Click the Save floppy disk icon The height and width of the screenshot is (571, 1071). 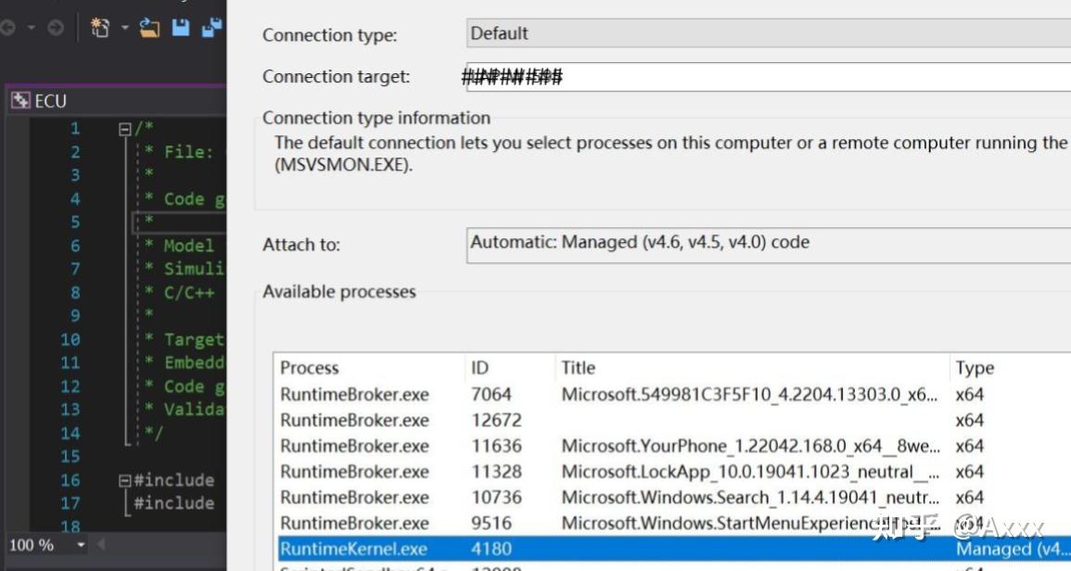click(x=181, y=28)
